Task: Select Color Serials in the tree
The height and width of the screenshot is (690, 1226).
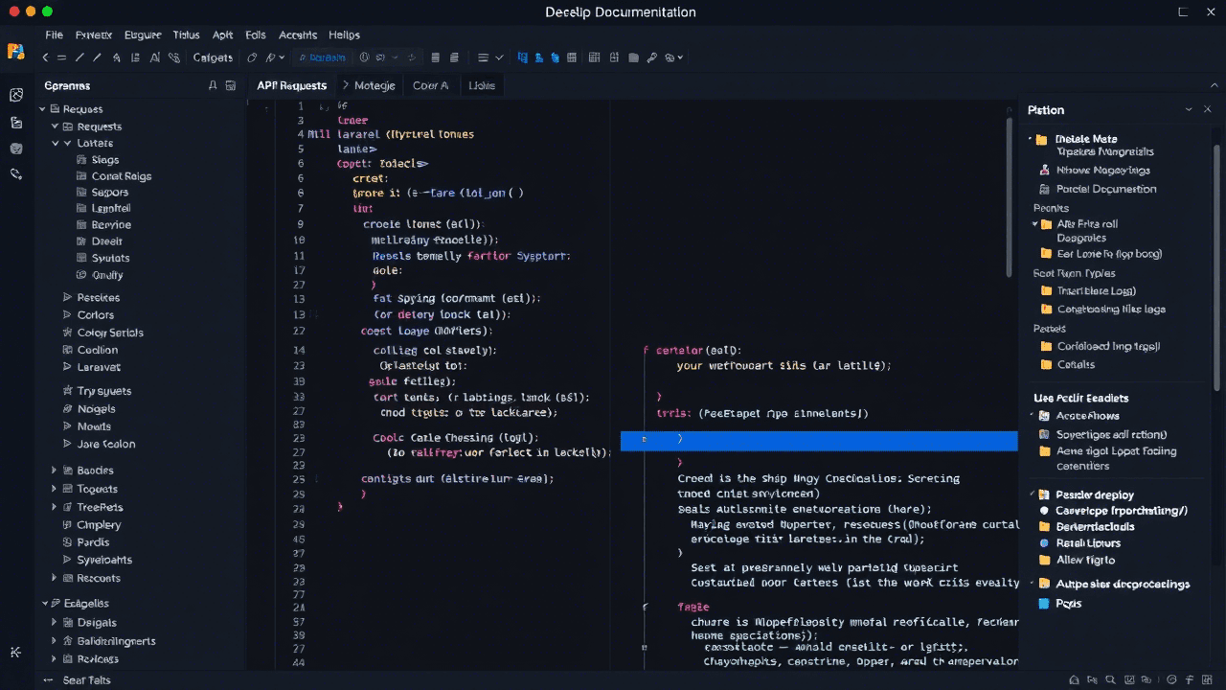Action: point(110,333)
